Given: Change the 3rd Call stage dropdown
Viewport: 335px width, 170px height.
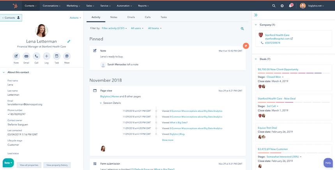Looking at the screenshot, I should pyautogui.click(x=272, y=106).
